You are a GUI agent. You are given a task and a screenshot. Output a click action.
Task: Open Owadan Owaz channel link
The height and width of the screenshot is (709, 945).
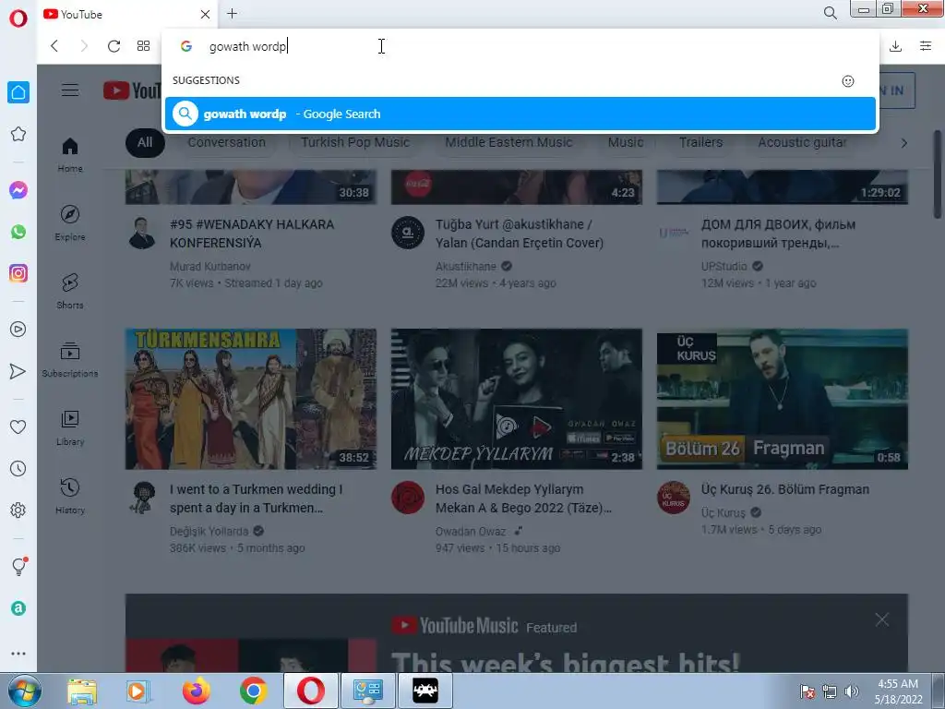[x=470, y=531]
